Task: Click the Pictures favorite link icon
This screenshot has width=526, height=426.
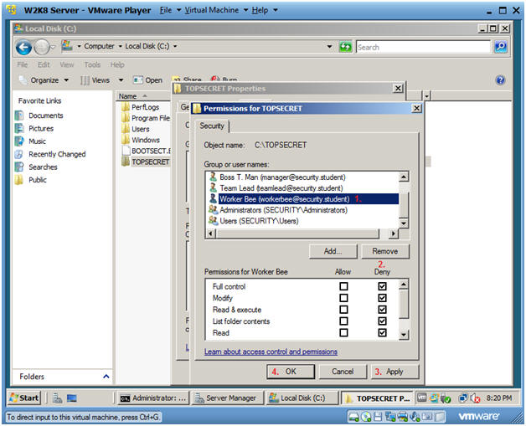Action: pos(19,128)
